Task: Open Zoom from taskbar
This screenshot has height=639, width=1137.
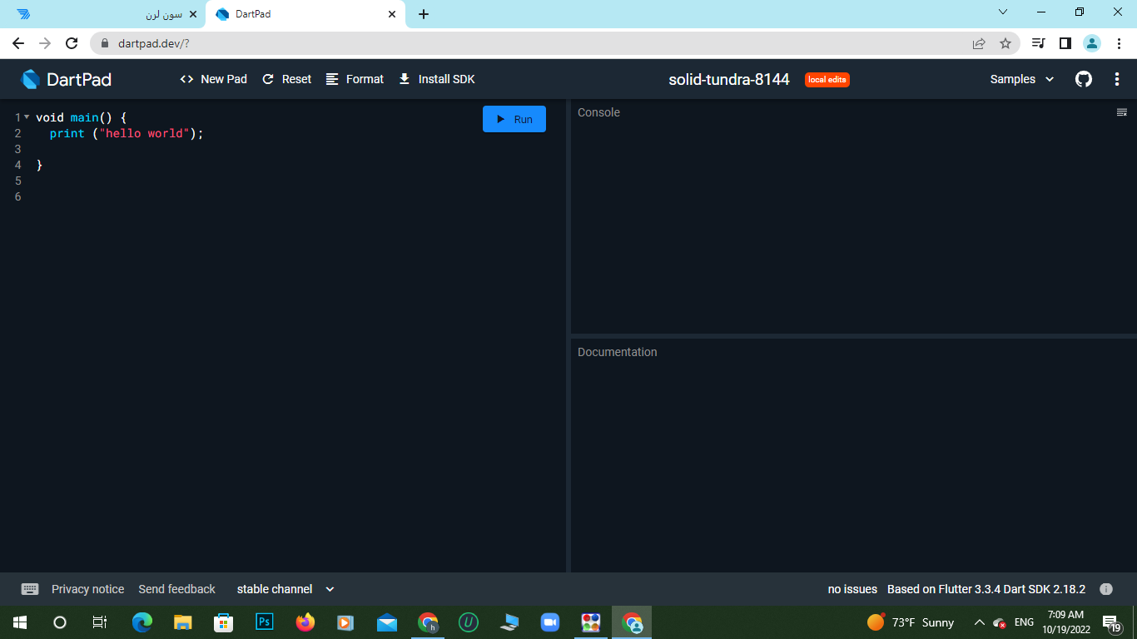Action: pos(550,622)
